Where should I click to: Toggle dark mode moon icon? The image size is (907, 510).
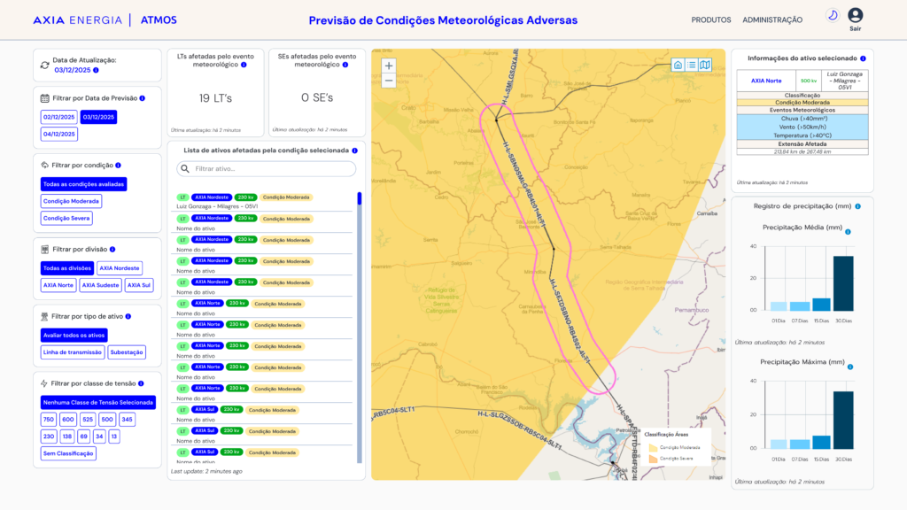(832, 15)
